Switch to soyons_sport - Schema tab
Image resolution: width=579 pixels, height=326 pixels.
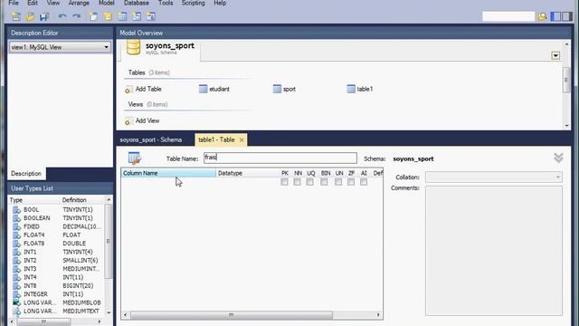click(x=151, y=140)
